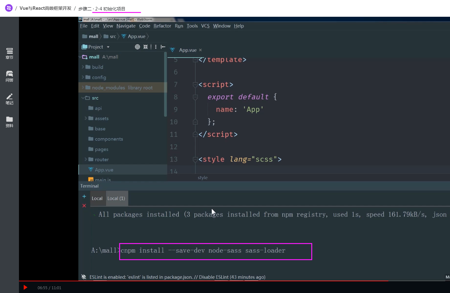Image resolution: width=450 pixels, height=293 pixels.
Task: Open the VCS menu
Action: tap(205, 26)
